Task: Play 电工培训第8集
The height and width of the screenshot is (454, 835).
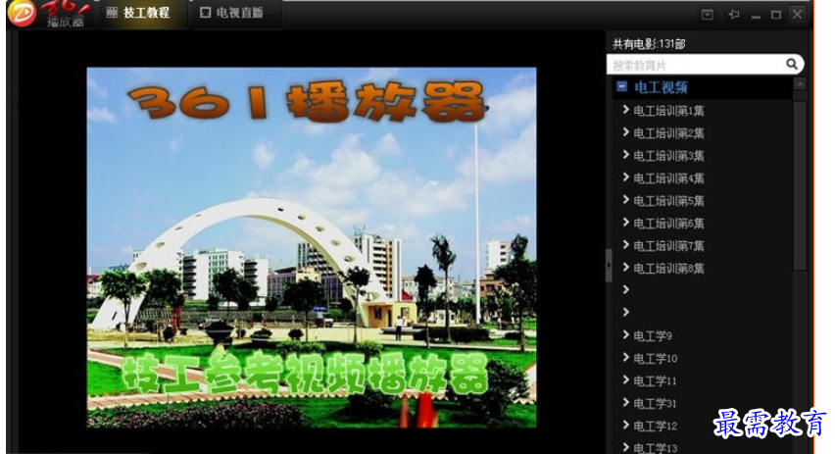Action: (668, 268)
